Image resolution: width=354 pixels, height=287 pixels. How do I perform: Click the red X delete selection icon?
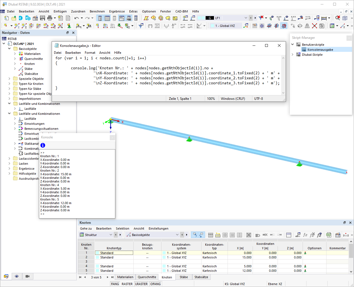(x=314, y=26)
